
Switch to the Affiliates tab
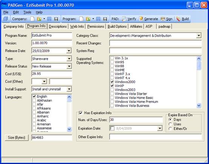(136, 26)
